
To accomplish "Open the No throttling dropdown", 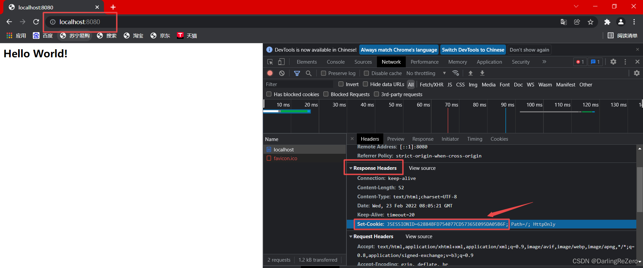I will [x=426, y=73].
